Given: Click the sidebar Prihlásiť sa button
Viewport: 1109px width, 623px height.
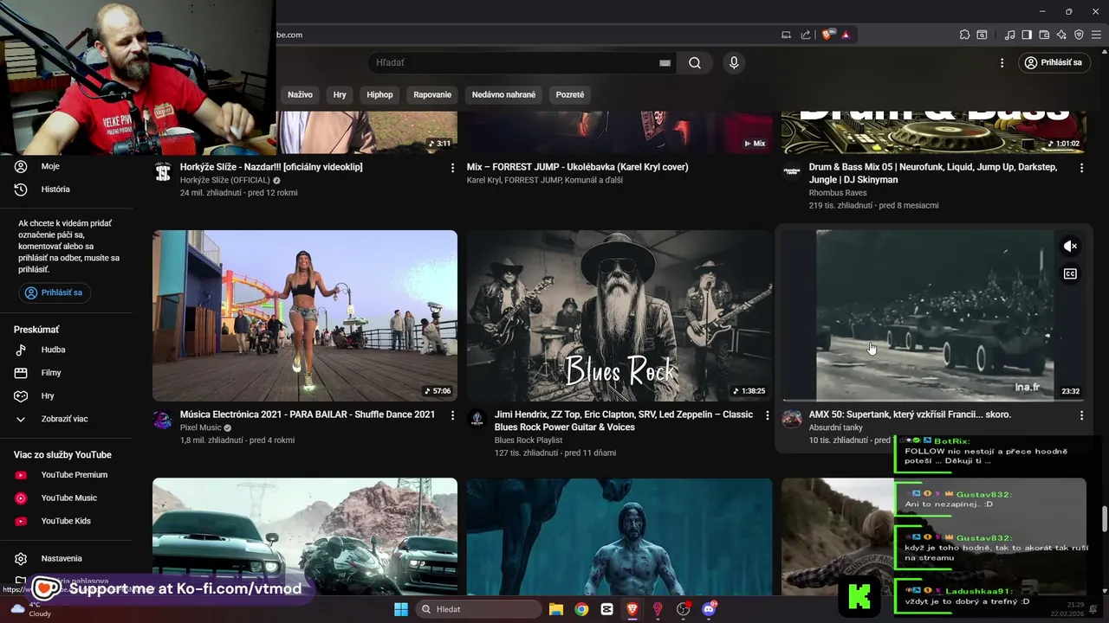Looking at the screenshot, I should click(x=55, y=292).
